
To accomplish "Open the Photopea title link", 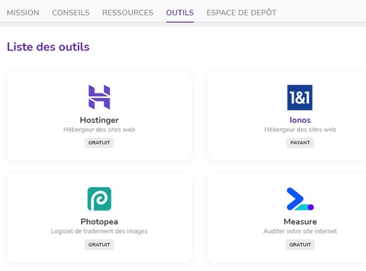I will pyautogui.click(x=100, y=221).
